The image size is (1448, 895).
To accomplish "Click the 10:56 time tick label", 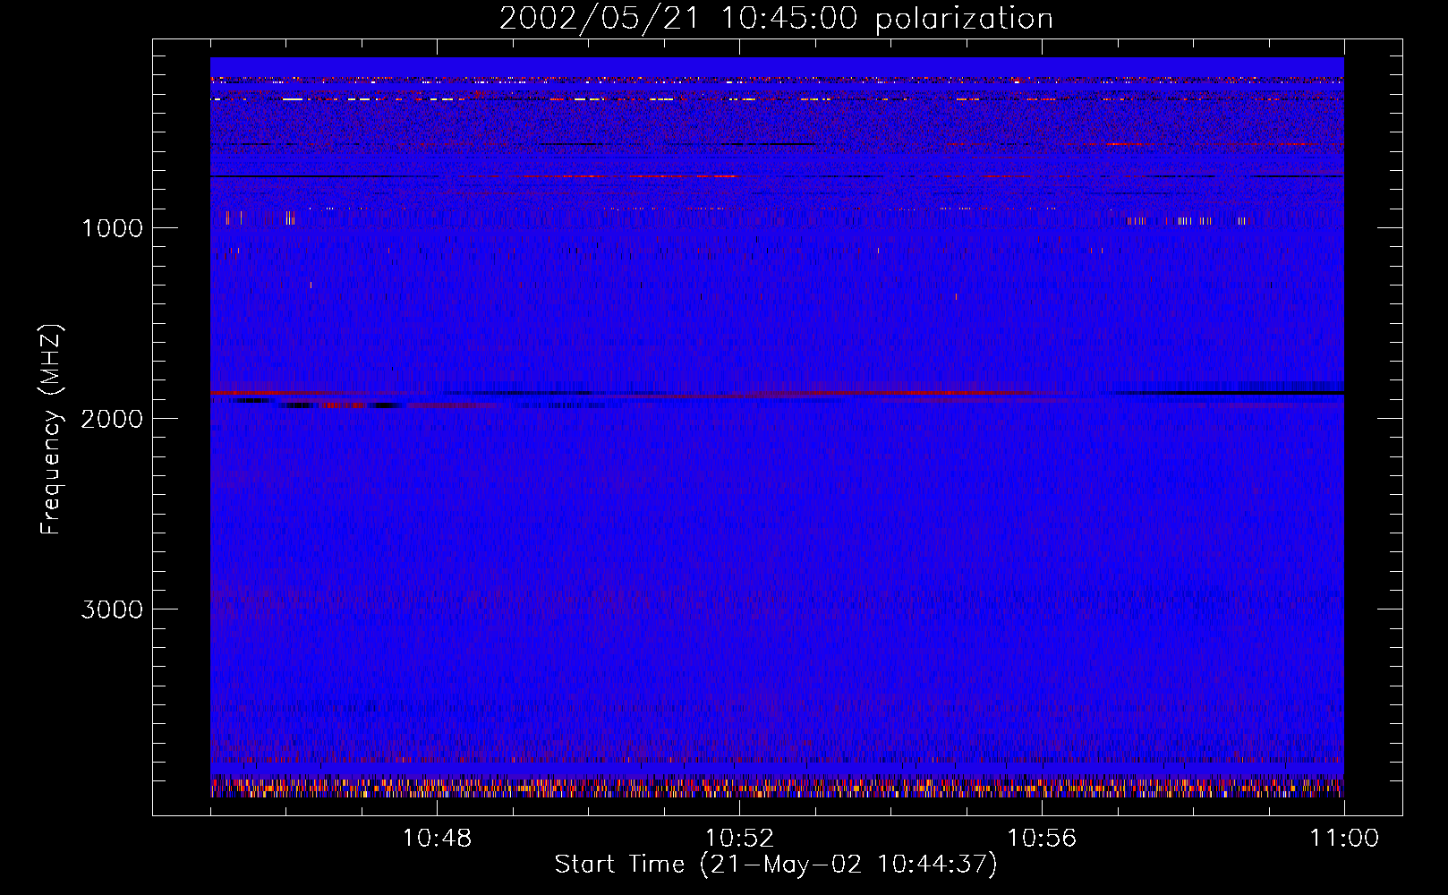I will 1042,839.
